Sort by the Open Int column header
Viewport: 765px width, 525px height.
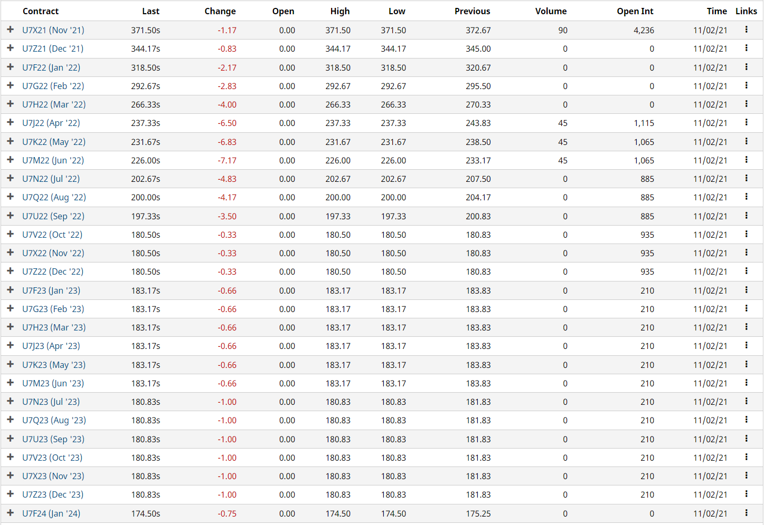[635, 11]
